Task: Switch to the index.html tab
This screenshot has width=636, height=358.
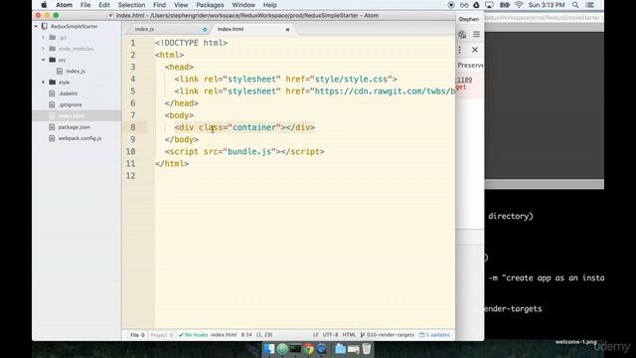Action: tap(231, 29)
